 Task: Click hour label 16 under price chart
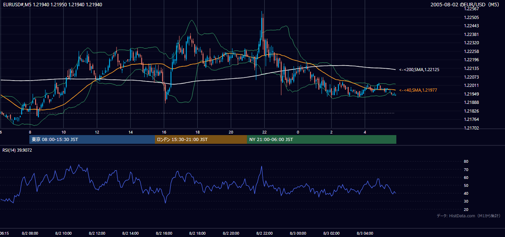(x=164, y=132)
